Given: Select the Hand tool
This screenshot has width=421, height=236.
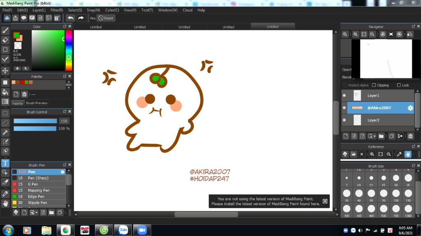Looking at the screenshot, I should pyautogui.click(x=5, y=203).
